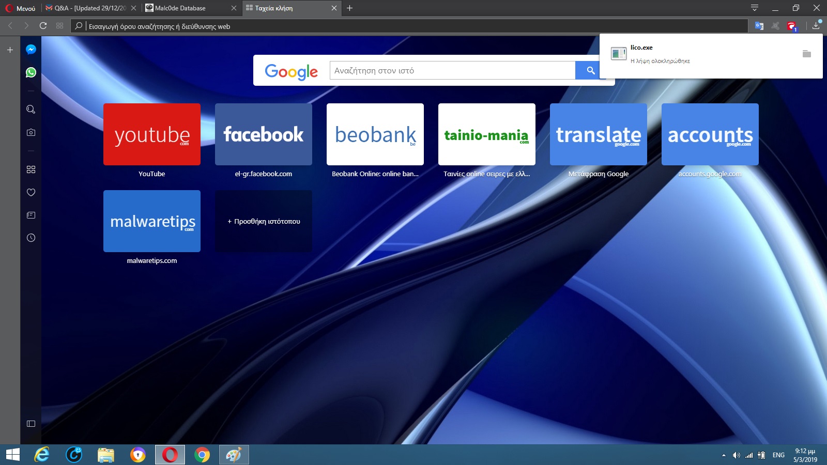Click the grey Avast extension icon

pos(775,26)
